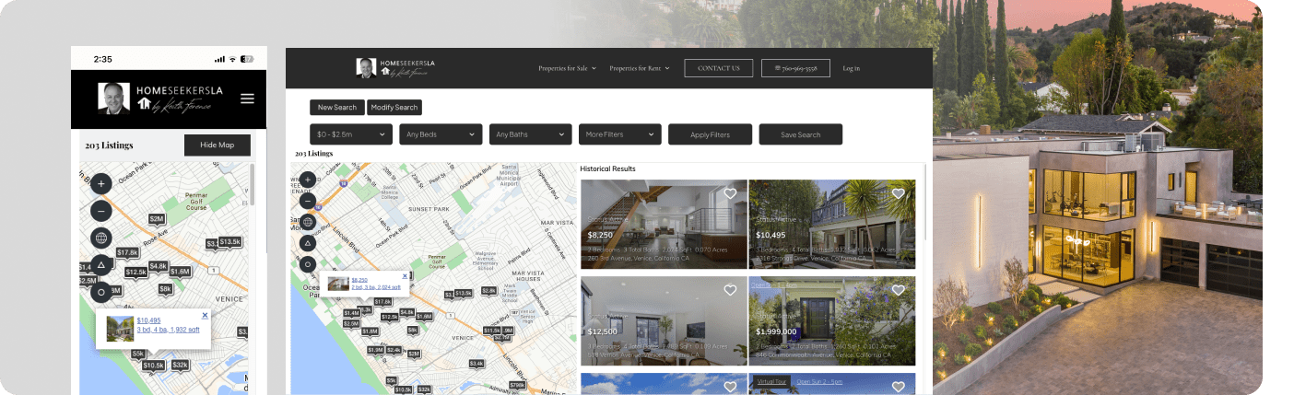The height and width of the screenshot is (395, 1294).
Task: Select the circle draw tool on desktop map
Action: [x=308, y=264]
